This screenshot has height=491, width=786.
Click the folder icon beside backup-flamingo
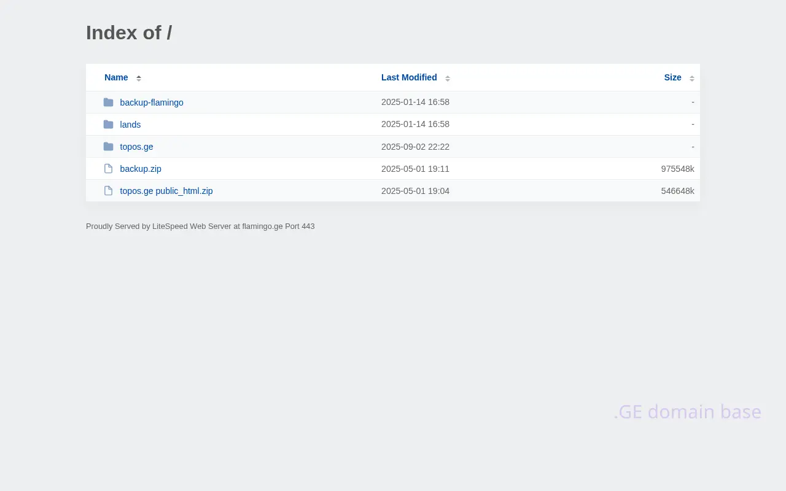coord(109,102)
